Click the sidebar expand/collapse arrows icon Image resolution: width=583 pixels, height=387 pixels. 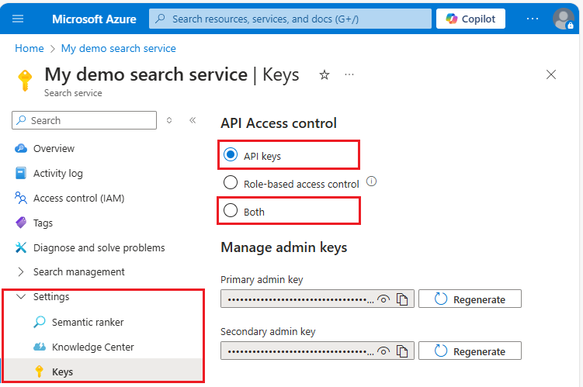click(x=170, y=120)
